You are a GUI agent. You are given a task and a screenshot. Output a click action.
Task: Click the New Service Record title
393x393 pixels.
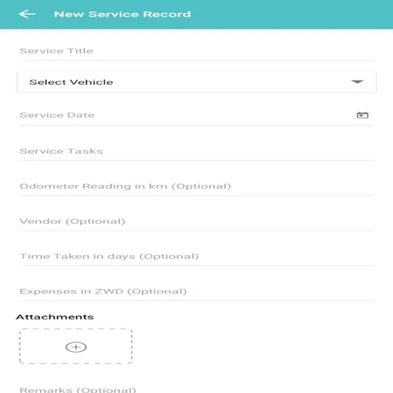coord(123,14)
